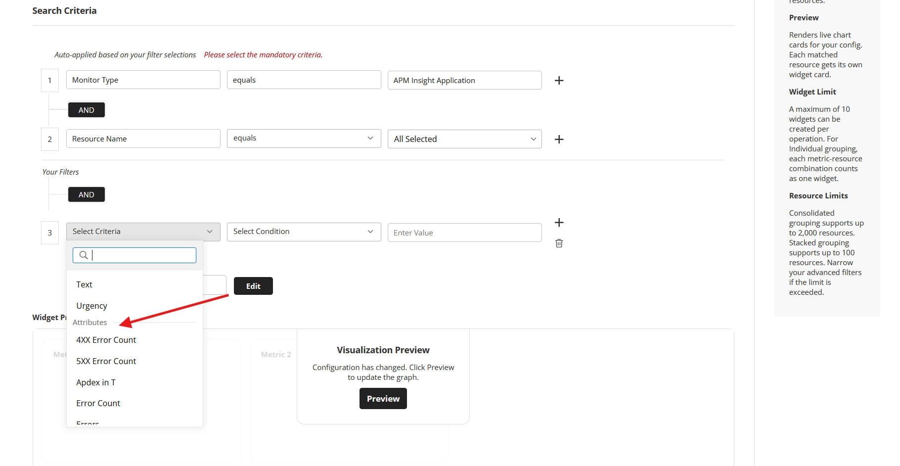The height and width of the screenshot is (466, 900).
Task: Click the Widget Limit help heading
Action: coord(812,92)
